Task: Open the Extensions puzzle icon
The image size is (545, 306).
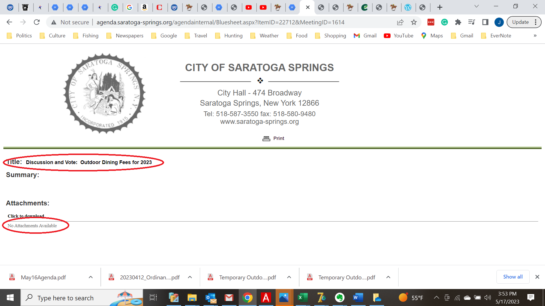Action: 458,22
